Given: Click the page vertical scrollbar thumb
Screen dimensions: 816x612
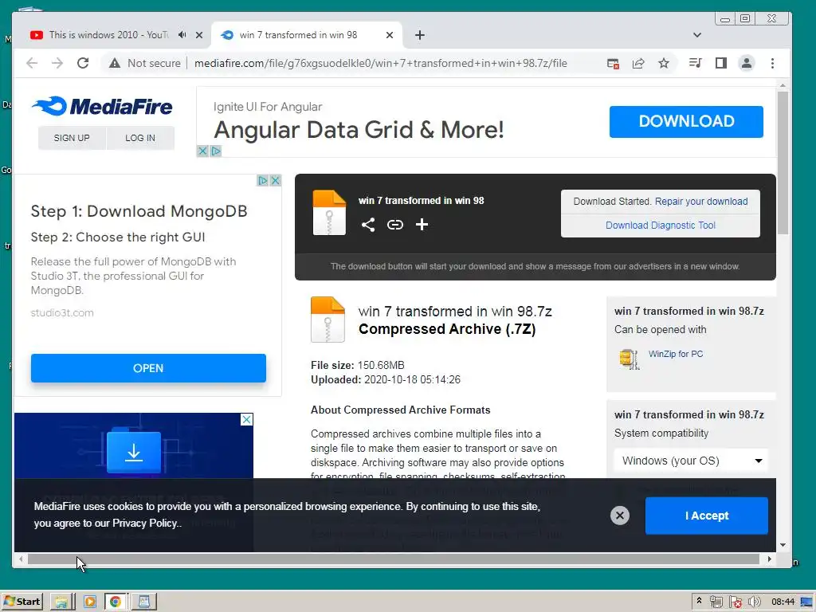Looking at the screenshot, I should pos(783,163).
